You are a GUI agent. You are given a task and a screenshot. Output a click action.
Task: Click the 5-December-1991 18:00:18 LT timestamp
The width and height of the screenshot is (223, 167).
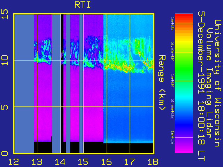[x=201, y=87]
